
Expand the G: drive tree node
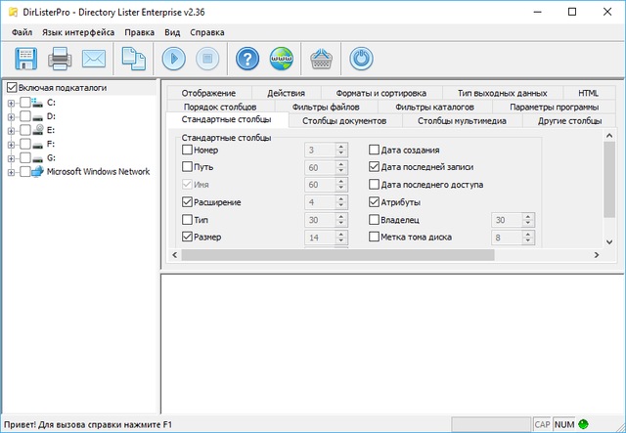coord(11,157)
